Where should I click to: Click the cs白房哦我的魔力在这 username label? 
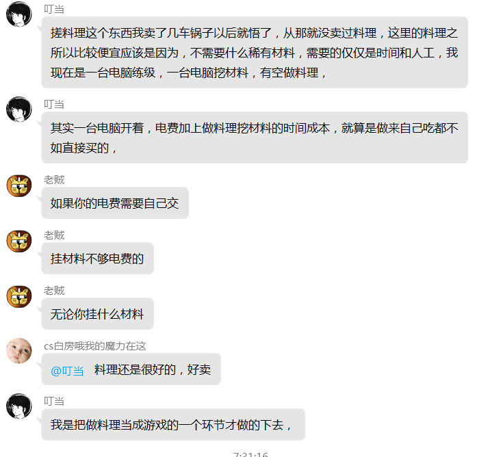[x=95, y=346]
